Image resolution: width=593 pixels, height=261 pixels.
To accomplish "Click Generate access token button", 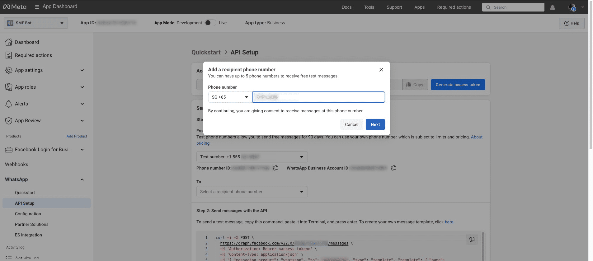I will 458,85.
